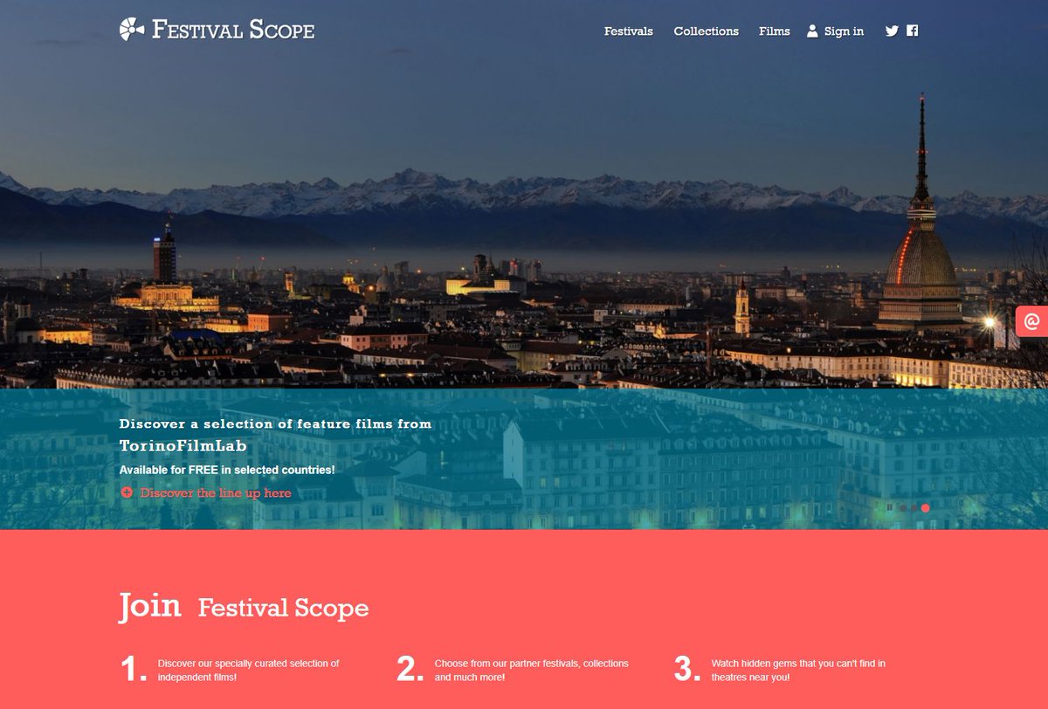The height and width of the screenshot is (709, 1048).
Task: Click the step 2 'partner festivals, collections' text
Action: pos(532,670)
